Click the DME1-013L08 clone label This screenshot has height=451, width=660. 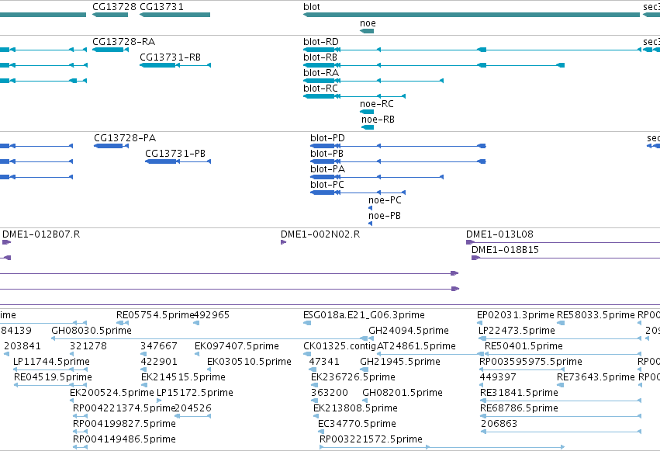coord(499,234)
